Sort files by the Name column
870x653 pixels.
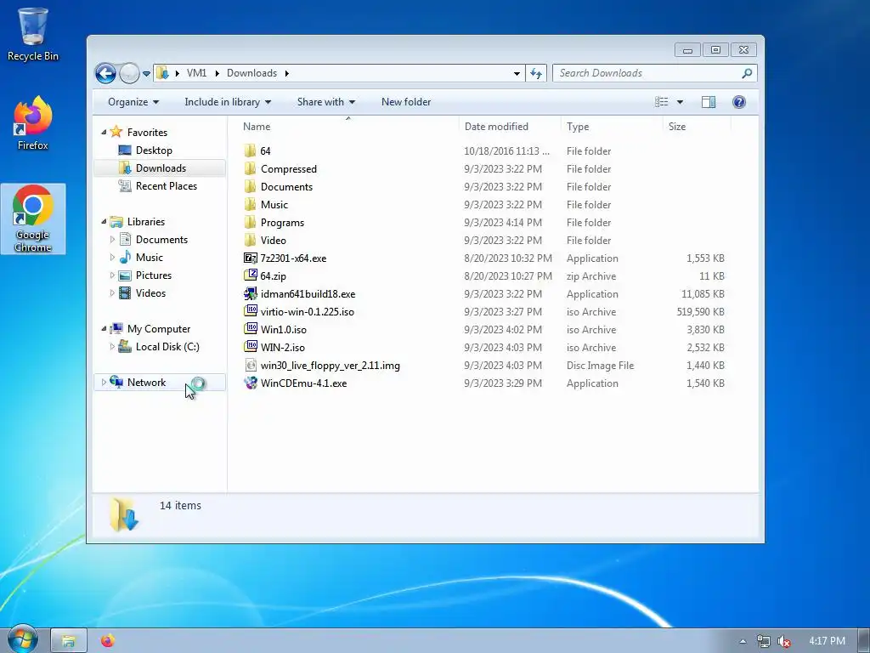(257, 127)
